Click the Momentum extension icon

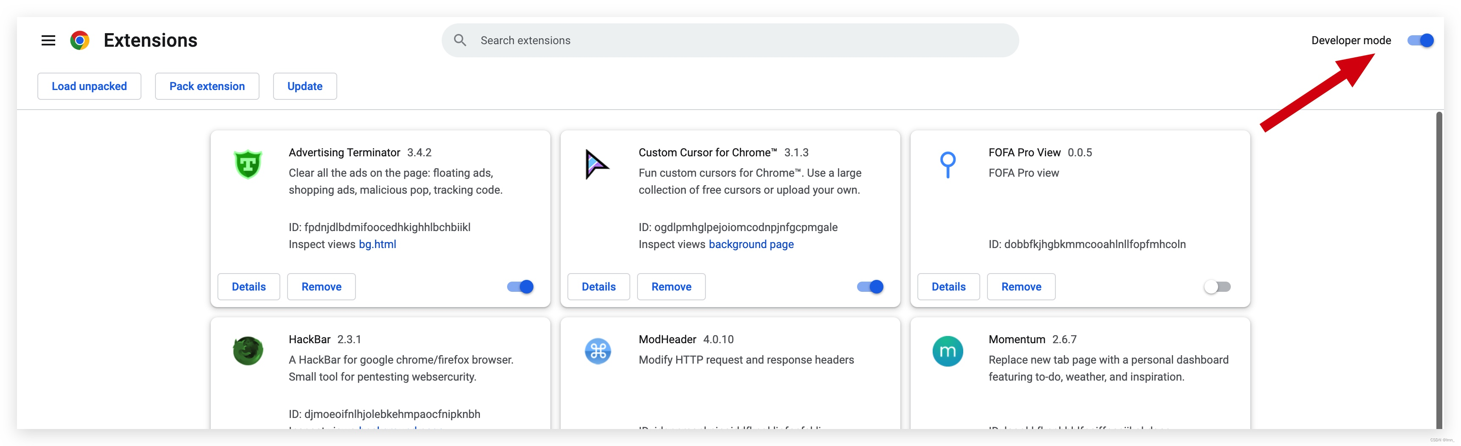click(948, 351)
